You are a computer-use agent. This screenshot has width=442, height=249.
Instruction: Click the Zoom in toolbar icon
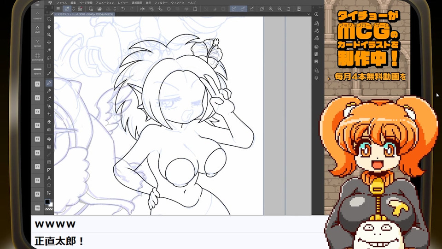[x=271, y=9]
